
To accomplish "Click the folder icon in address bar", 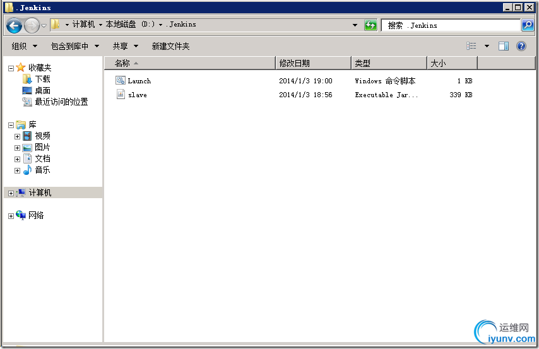I will 56,25.
